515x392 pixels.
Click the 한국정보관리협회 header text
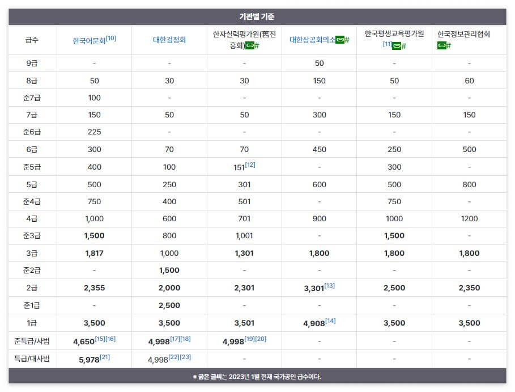point(463,34)
